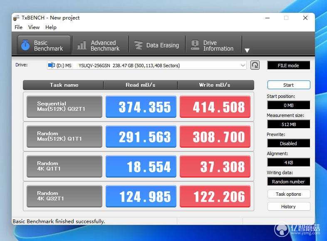Switch to the Data Erasing tab
The height and width of the screenshot is (241, 327).
click(x=157, y=45)
